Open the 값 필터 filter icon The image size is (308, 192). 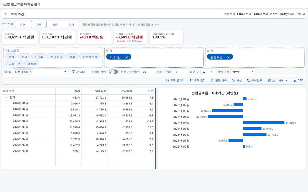click(x=73, y=72)
